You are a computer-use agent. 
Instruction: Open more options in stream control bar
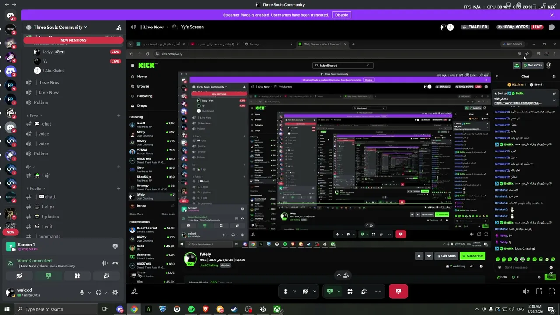pyautogui.click(x=378, y=291)
